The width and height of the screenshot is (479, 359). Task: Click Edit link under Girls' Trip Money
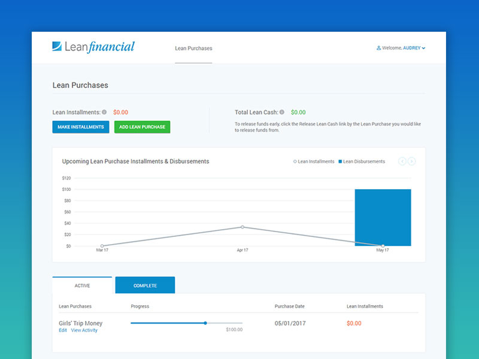pyautogui.click(x=63, y=330)
